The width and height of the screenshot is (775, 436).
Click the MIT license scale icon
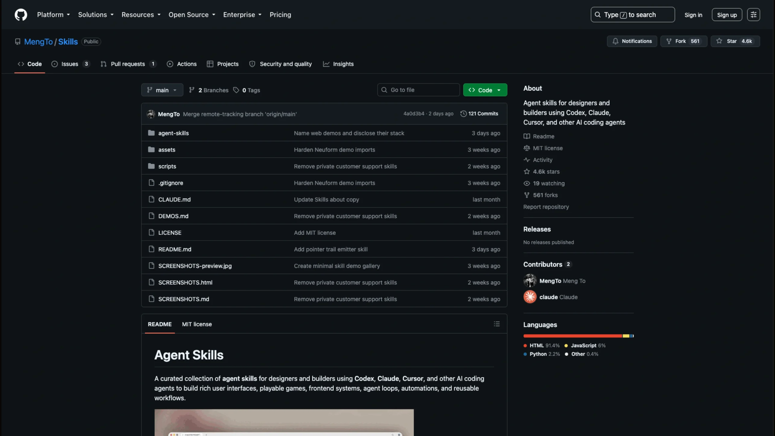527,148
